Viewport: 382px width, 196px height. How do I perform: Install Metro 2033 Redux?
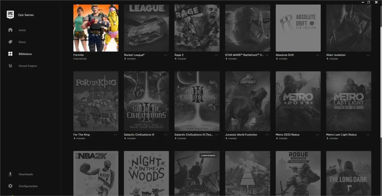(x=282, y=138)
